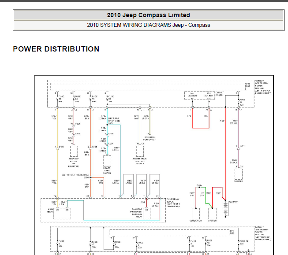Click the MAIN RELAY label
This screenshot has height=255, width=288.
[50, 211]
